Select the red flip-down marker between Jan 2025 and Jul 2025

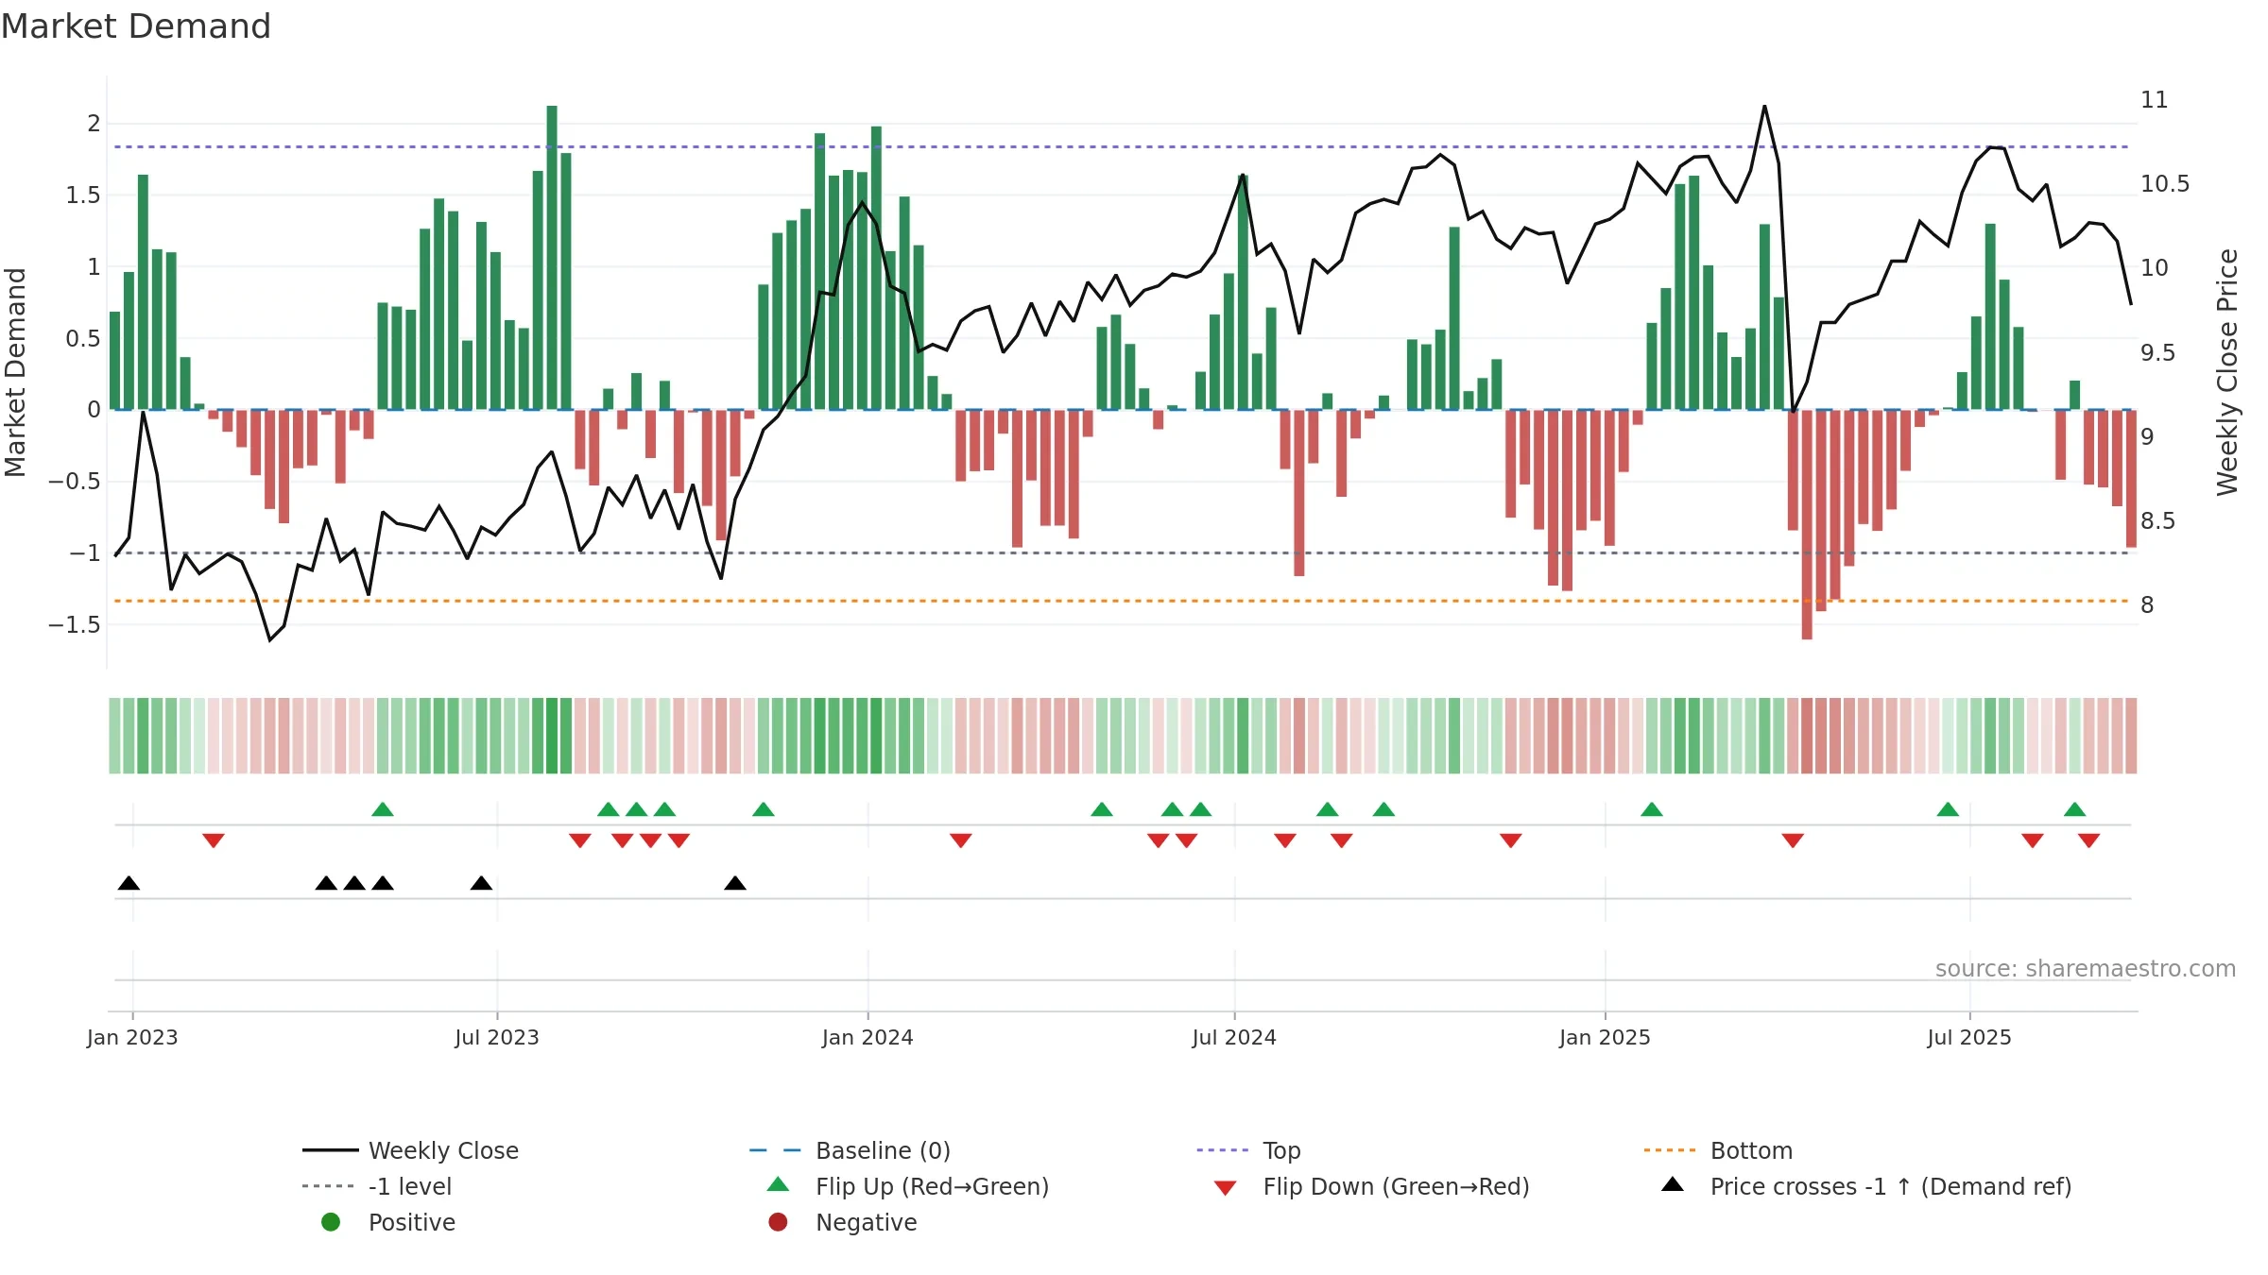click(1793, 841)
